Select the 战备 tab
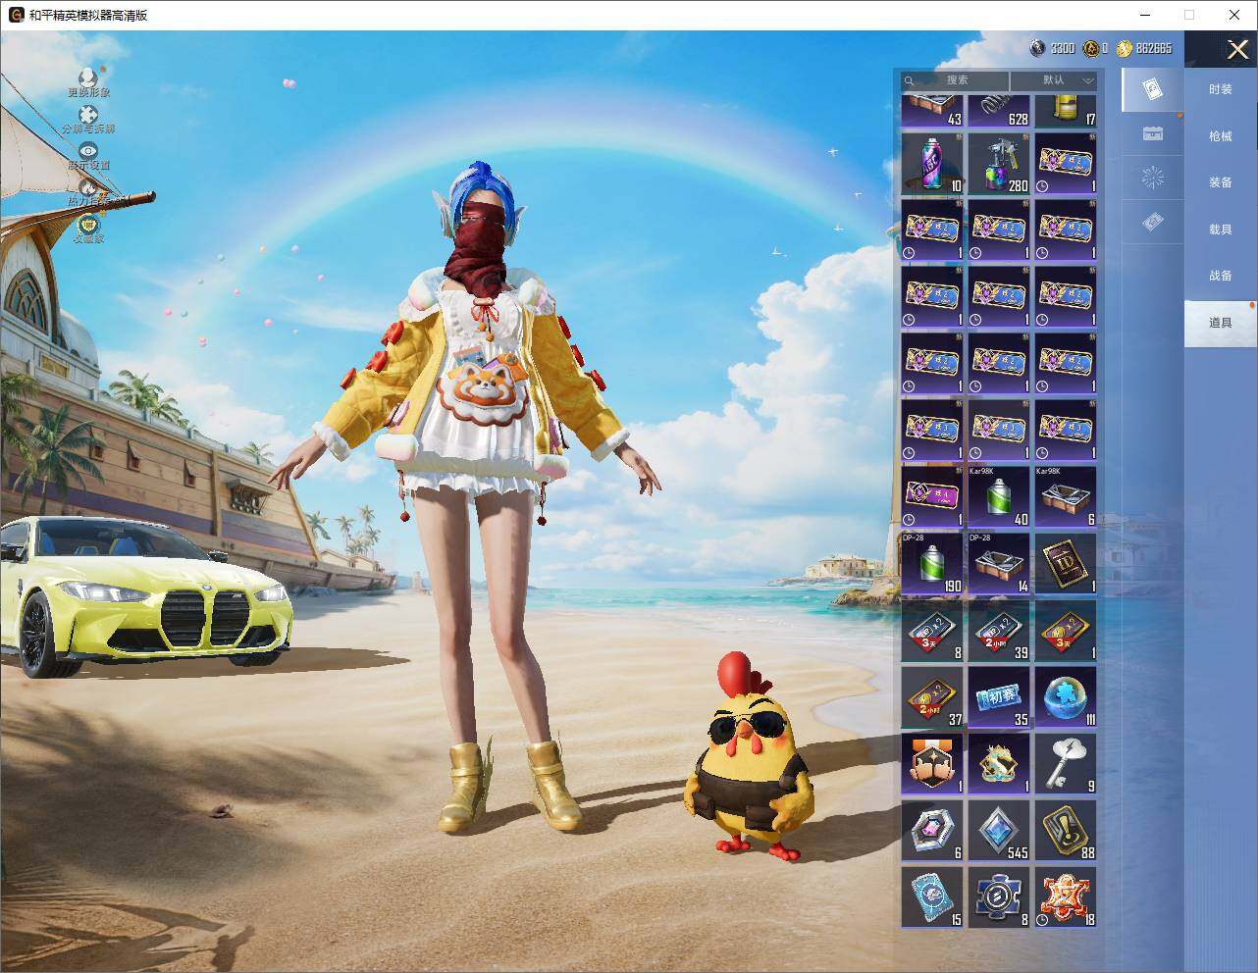The width and height of the screenshot is (1258, 973). coord(1220,276)
